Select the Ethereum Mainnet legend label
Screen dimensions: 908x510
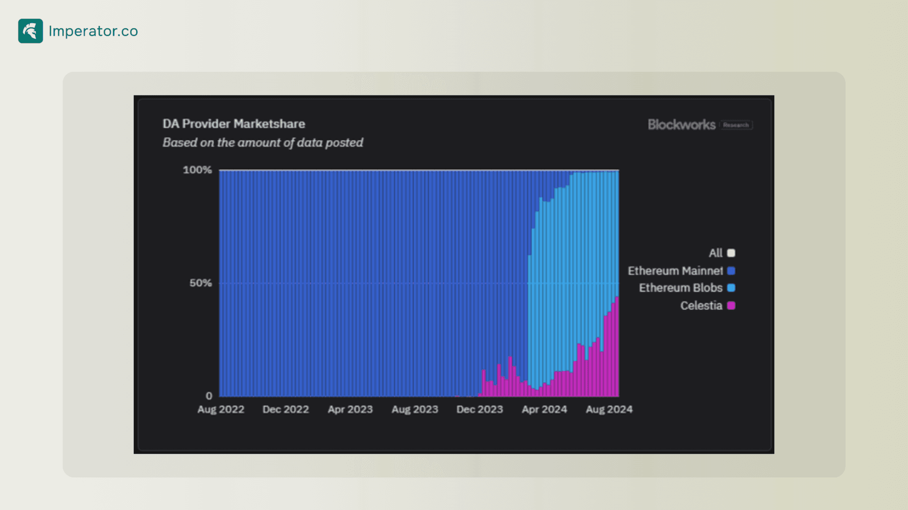tap(675, 271)
